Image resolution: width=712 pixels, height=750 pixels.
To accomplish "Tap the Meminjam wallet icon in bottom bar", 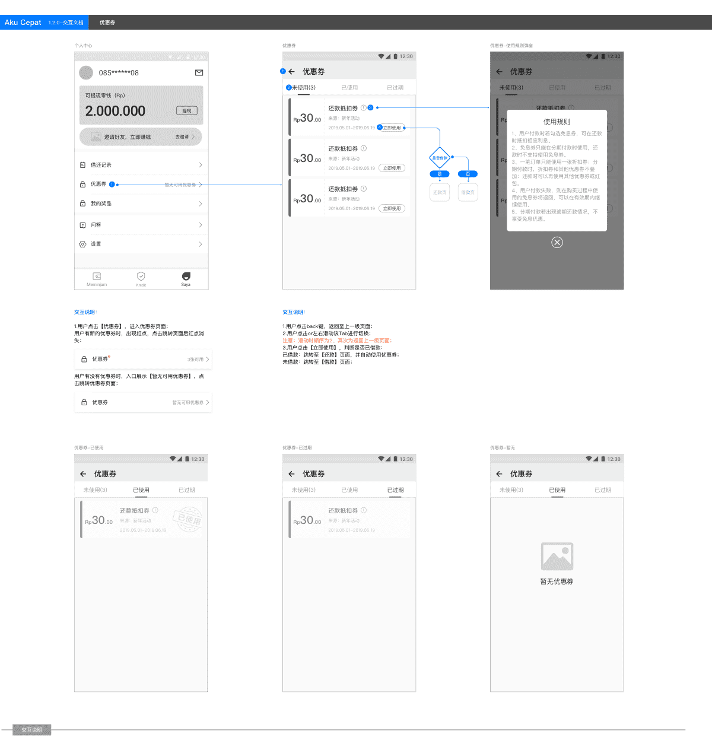I will pyautogui.click(x=97, y=277).
